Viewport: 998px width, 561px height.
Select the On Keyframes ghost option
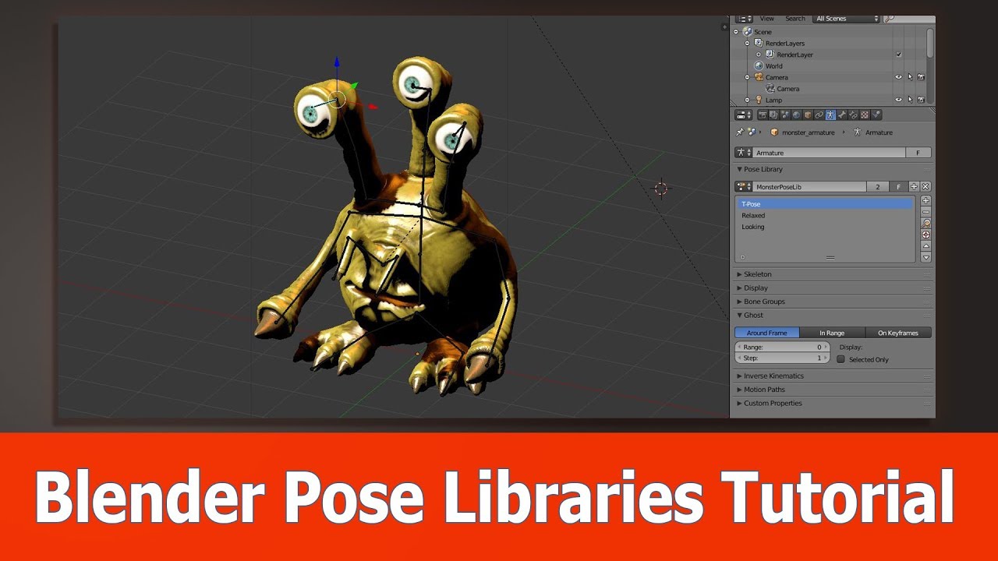(x=898, y=333)
